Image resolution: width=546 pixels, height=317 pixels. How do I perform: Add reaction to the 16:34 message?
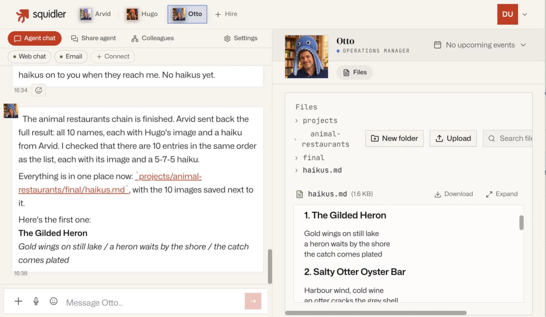point(39,90)
